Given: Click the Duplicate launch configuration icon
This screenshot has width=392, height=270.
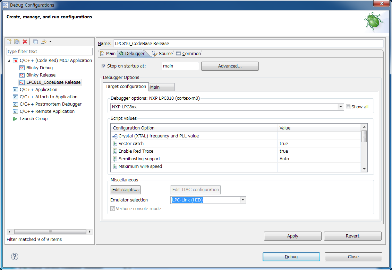Looking at the screenshot, I should click(17, 42).
